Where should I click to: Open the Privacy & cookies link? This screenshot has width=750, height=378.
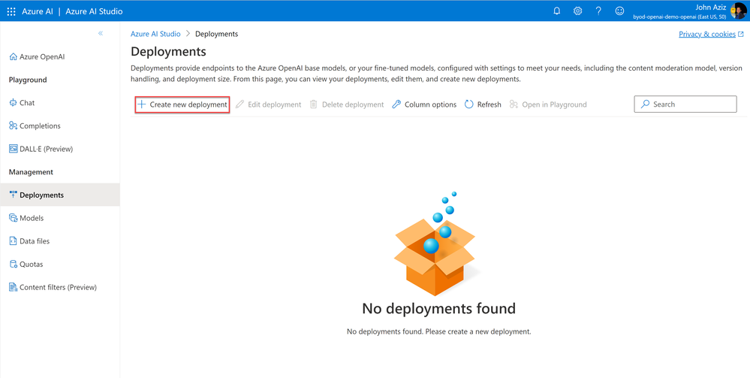[x=711, y=34]
